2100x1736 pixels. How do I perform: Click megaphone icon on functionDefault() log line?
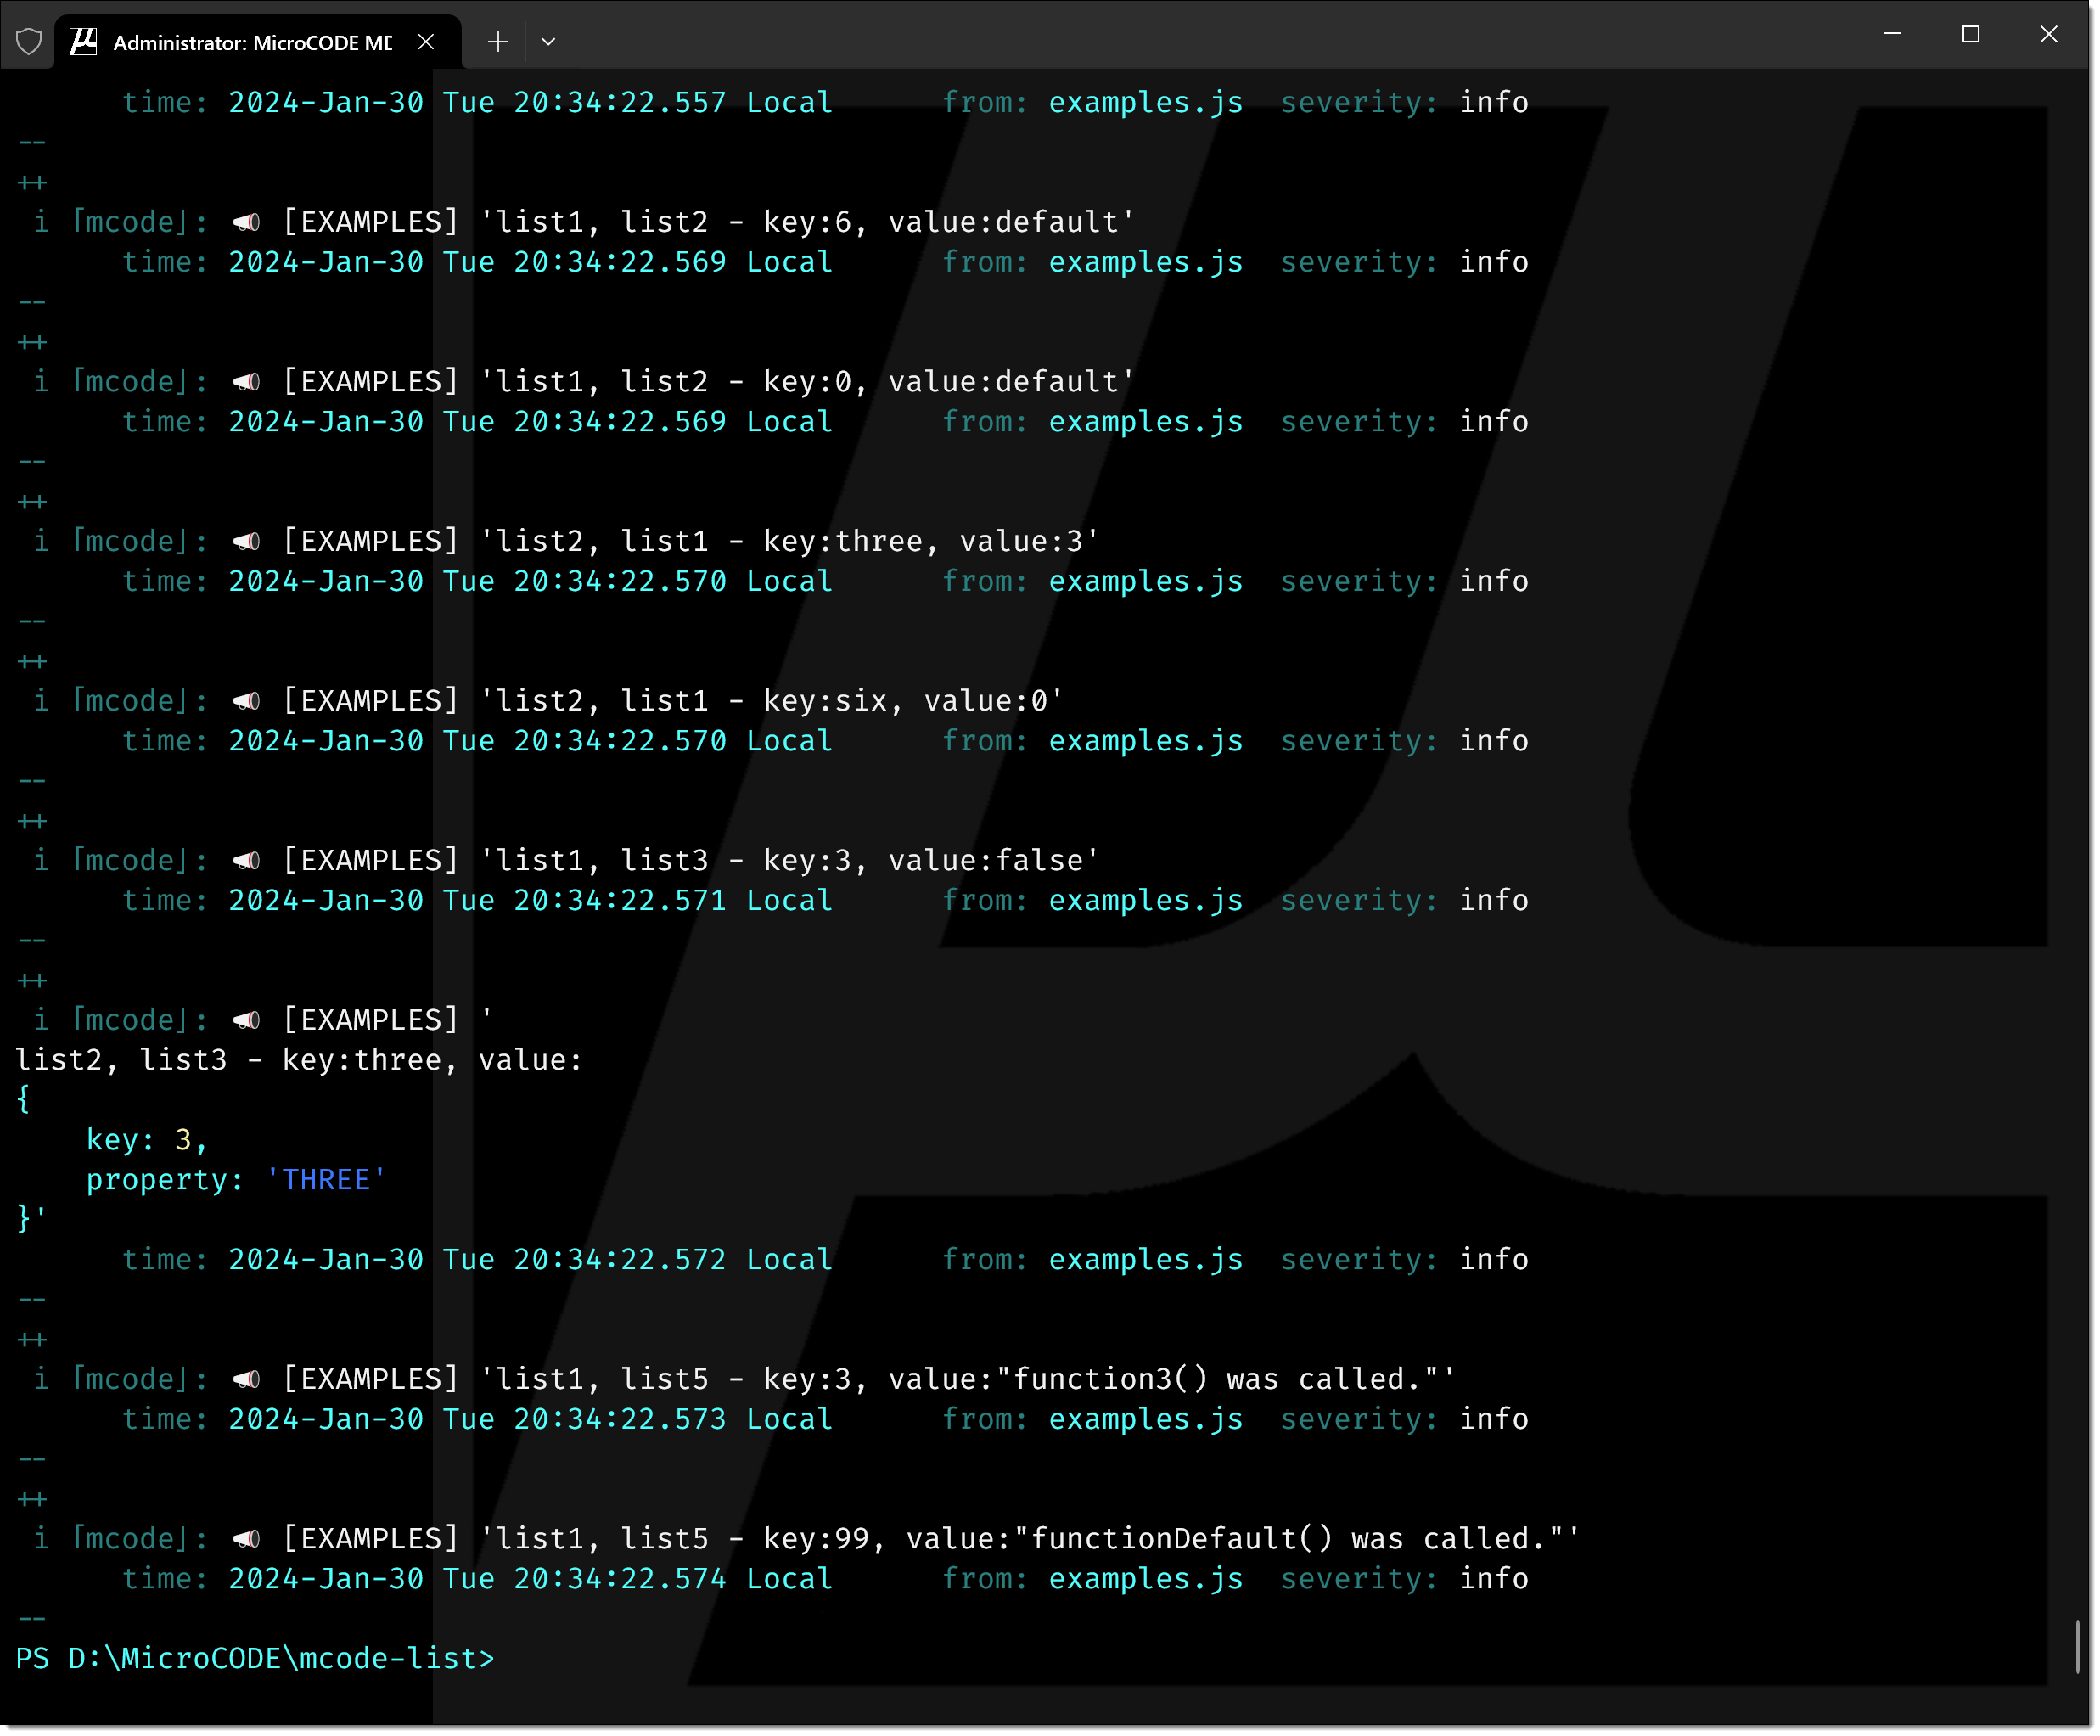pos(247,1541)
